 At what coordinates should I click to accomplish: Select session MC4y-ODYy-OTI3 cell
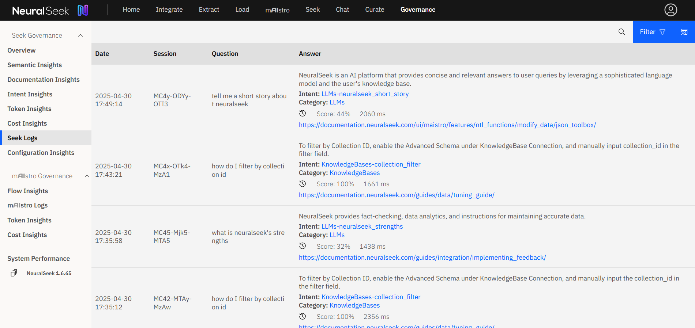[172, 100]
